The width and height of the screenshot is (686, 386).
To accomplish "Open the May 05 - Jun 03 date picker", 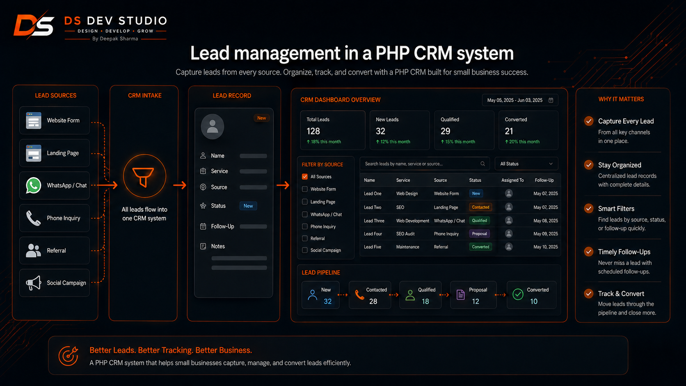I will tap(520, 100).
